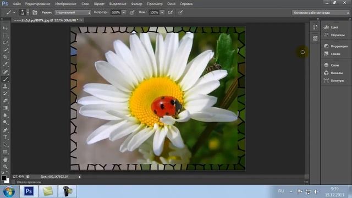This screenshot has height=198, width=352.
Task: Open the Просмотр menu
Action: pyautogui.click(x=155, y=4)
